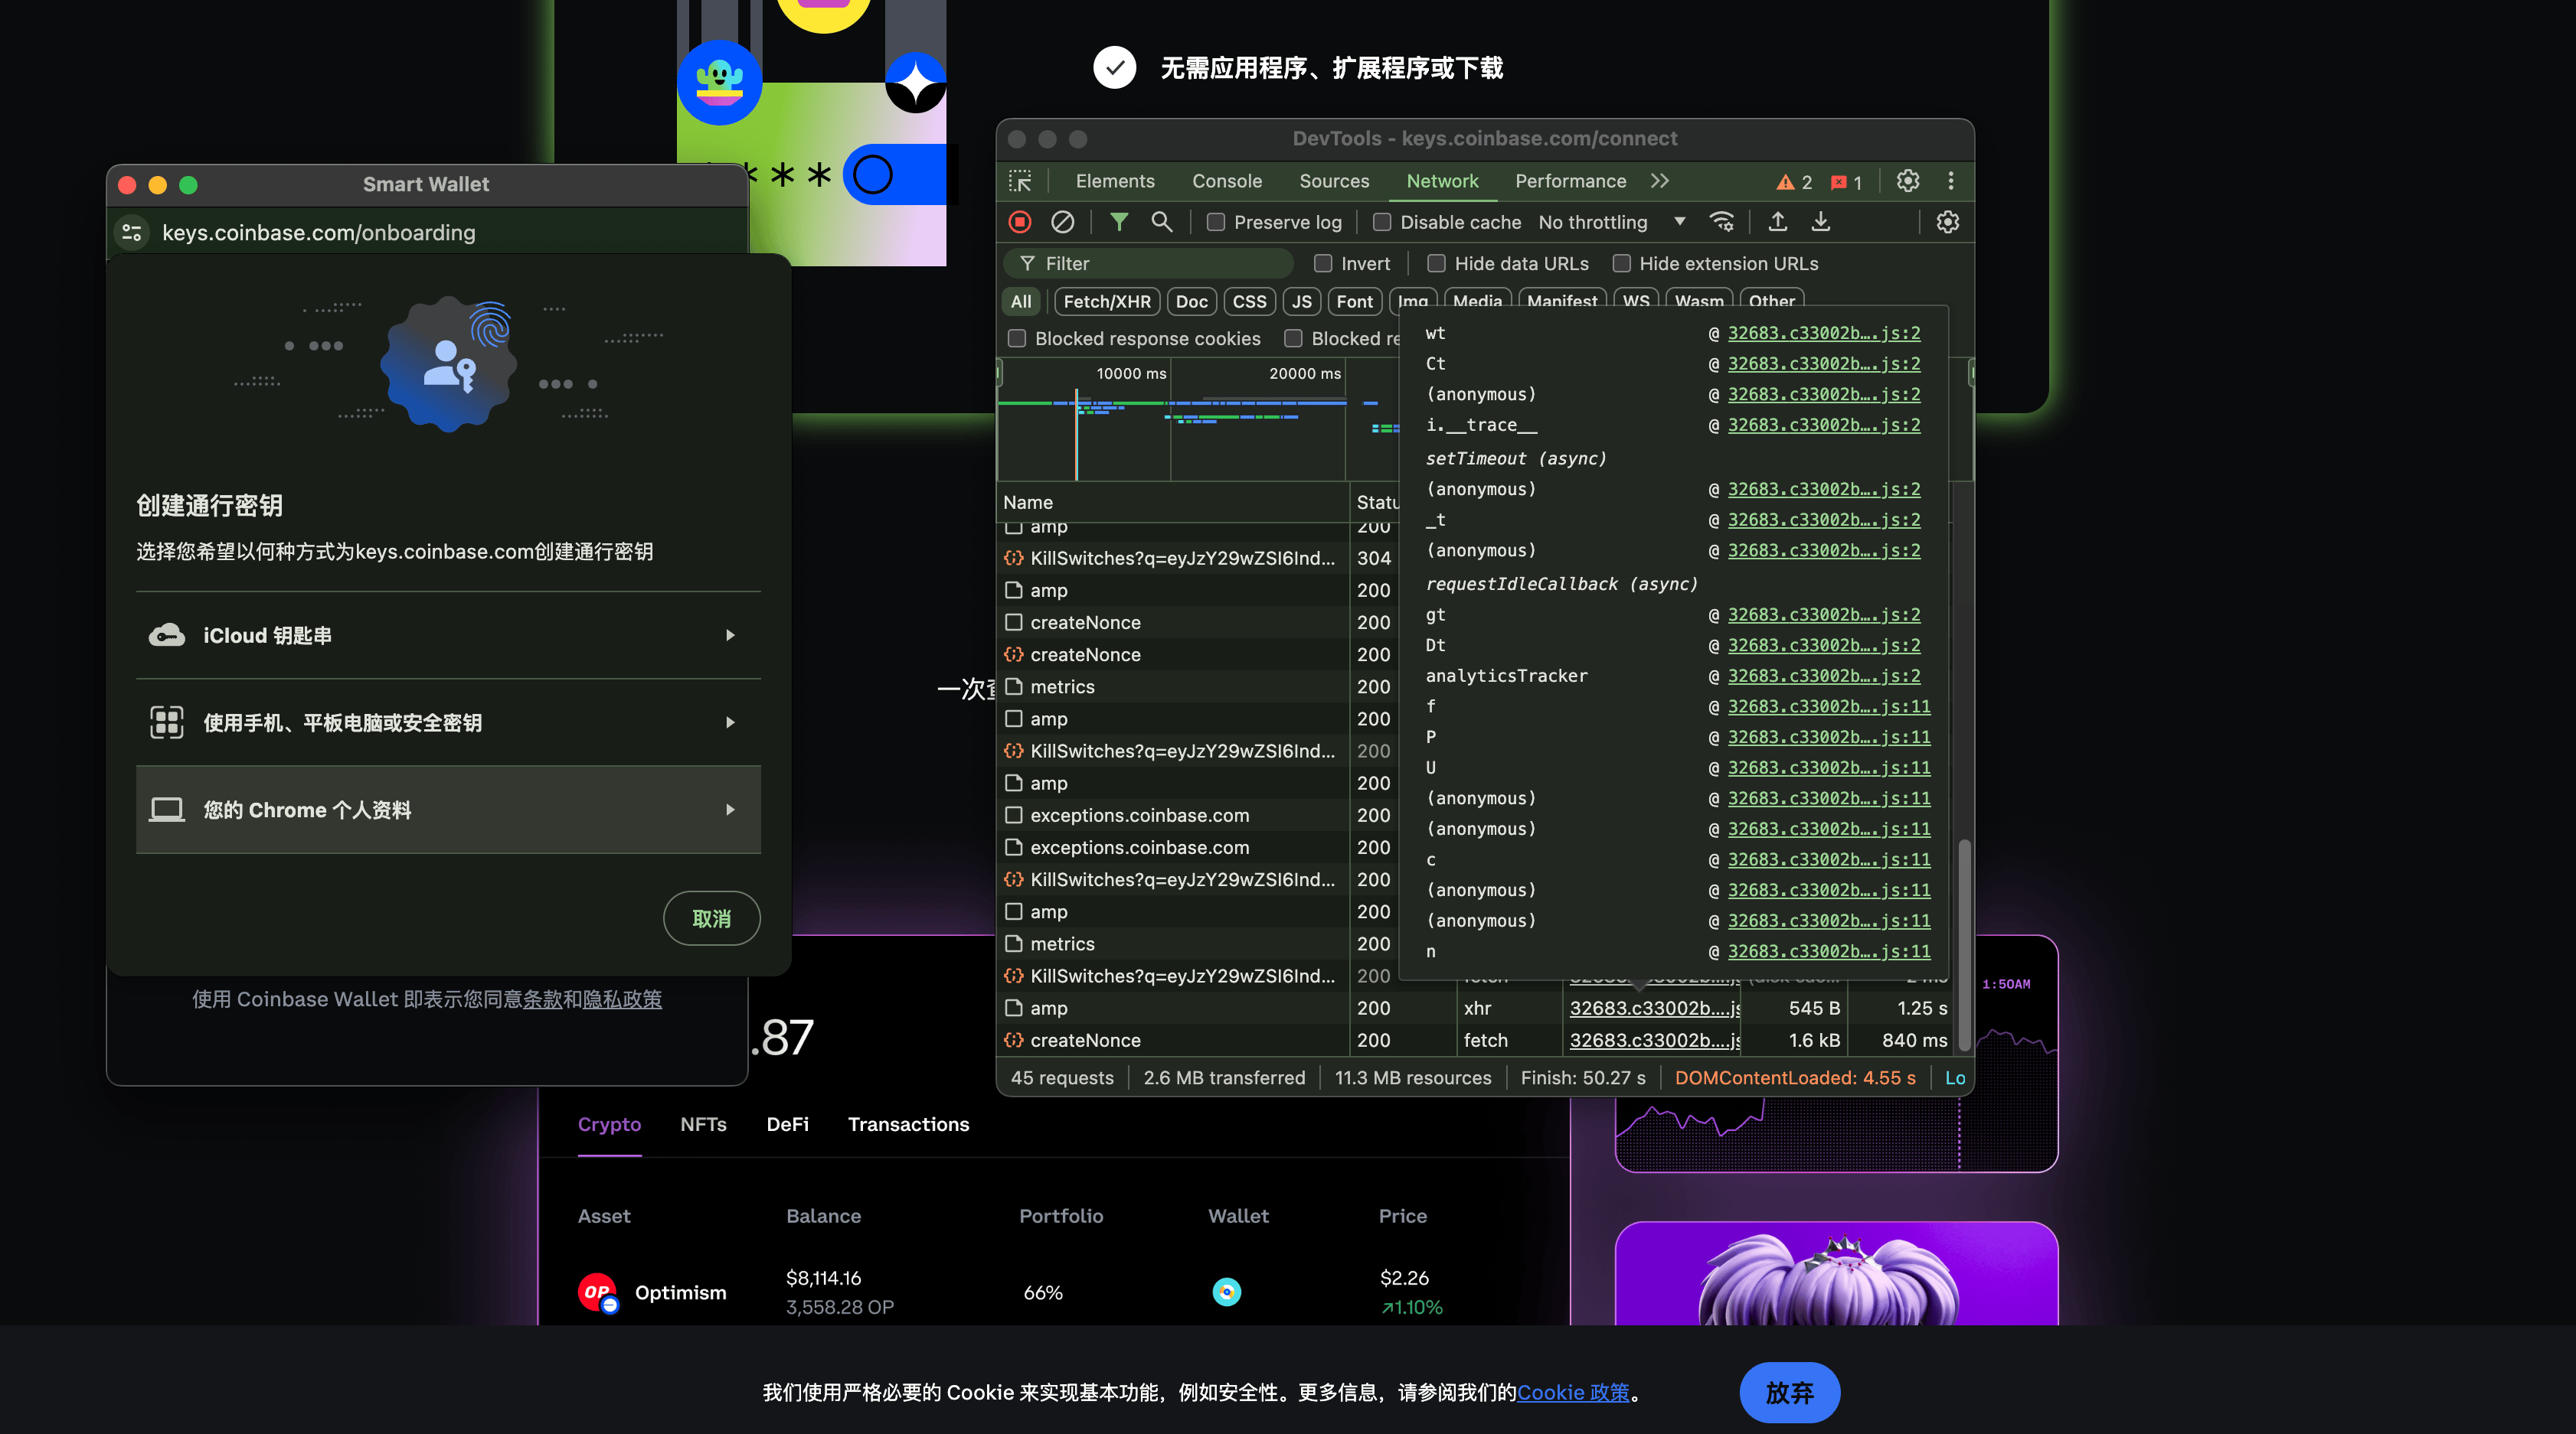
Task: Open the NFTs tab on wallet page
Action: (x=703, y=1124)
